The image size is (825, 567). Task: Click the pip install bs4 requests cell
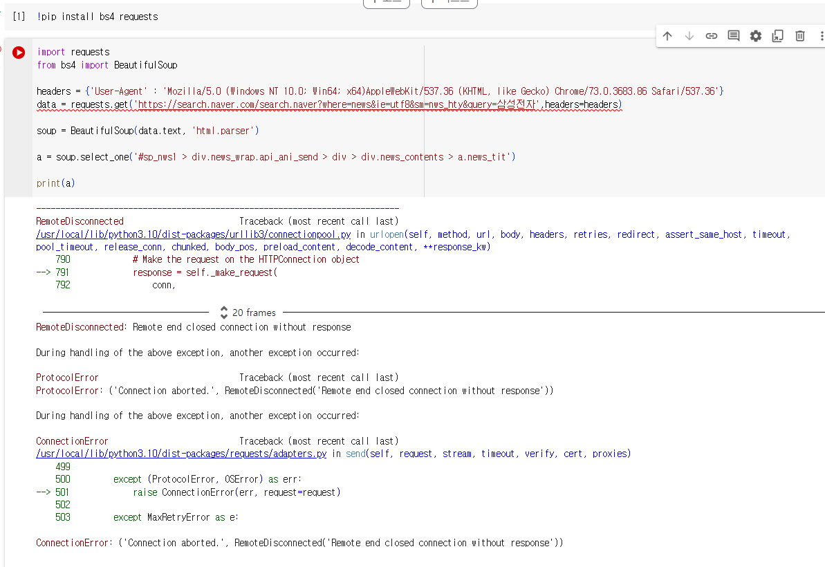[98, 17]
